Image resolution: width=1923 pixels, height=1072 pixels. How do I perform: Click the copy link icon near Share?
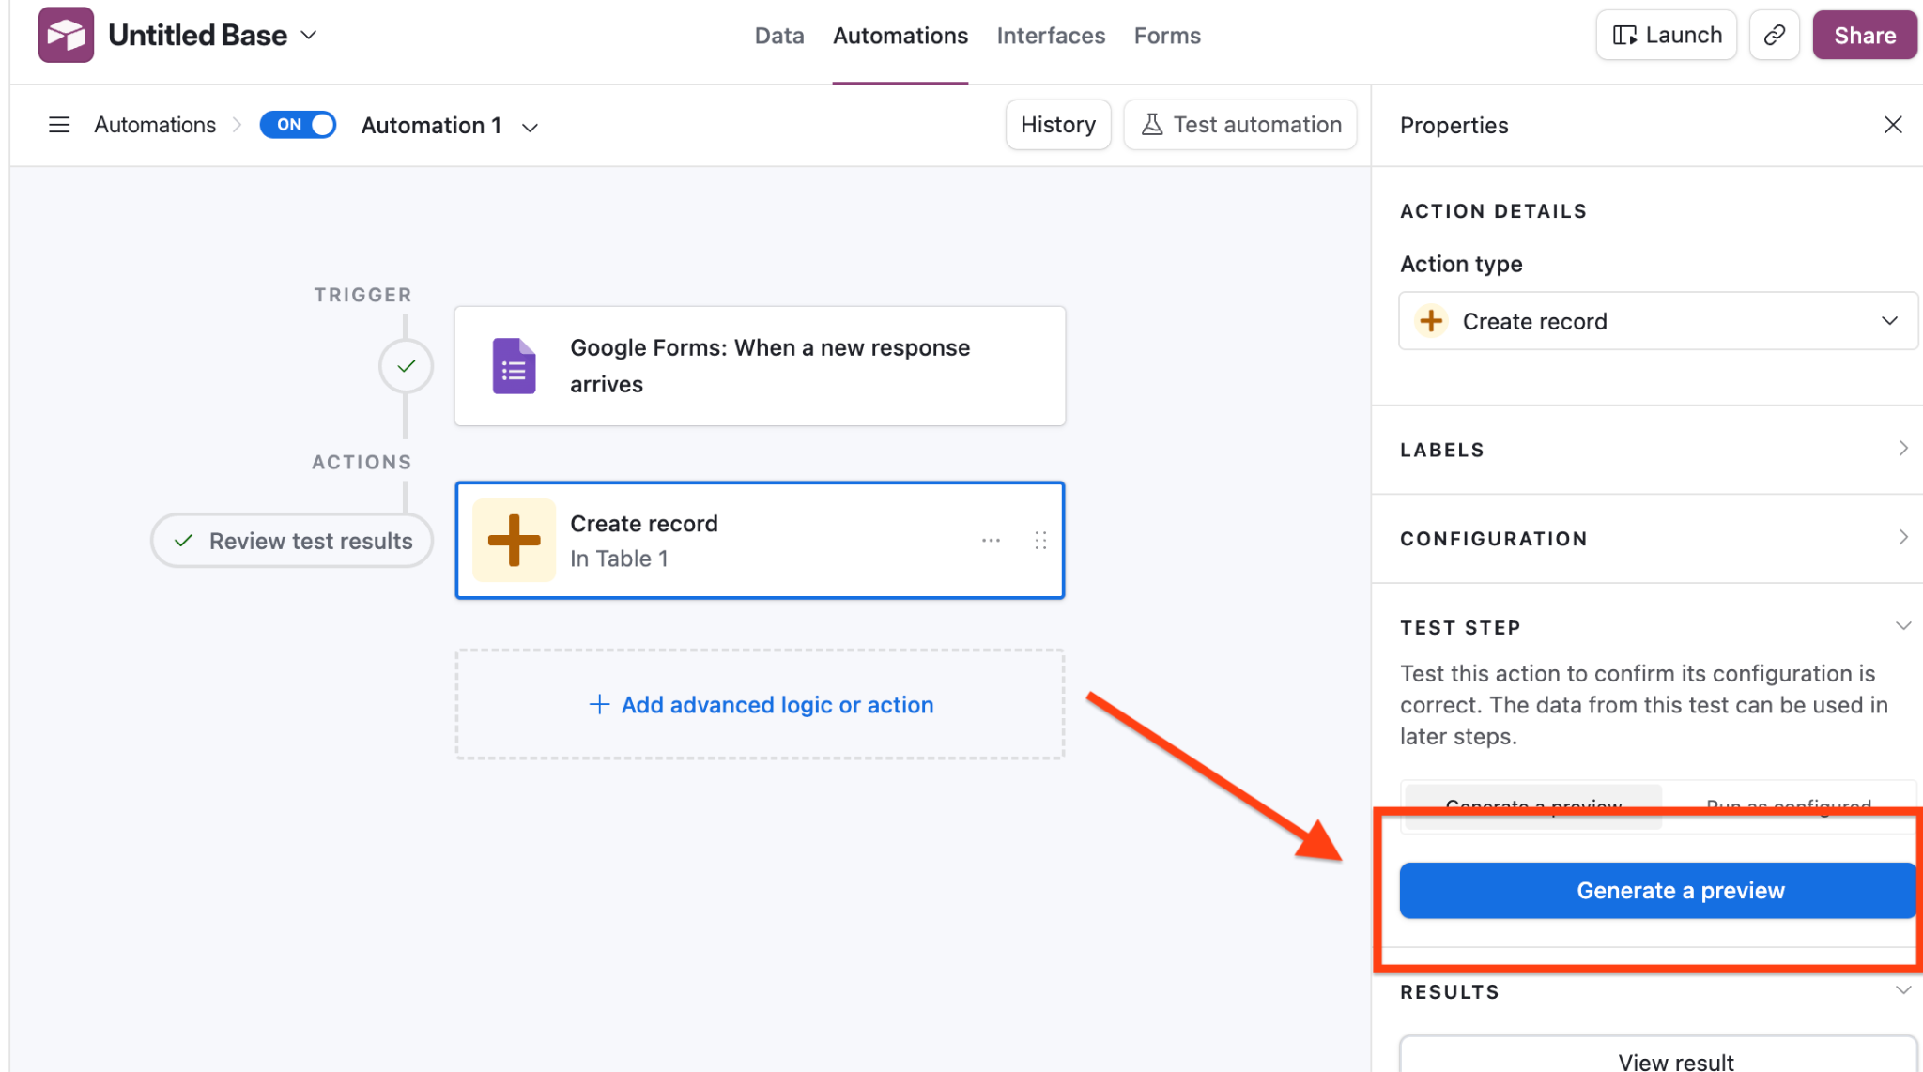[1775, 35]
